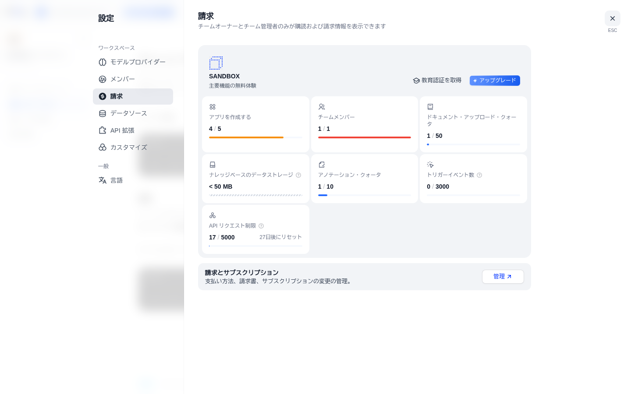Click the 請求とサブスクリプション heading
This screenshot has height=394, width=631.
(x=242, y=272)
